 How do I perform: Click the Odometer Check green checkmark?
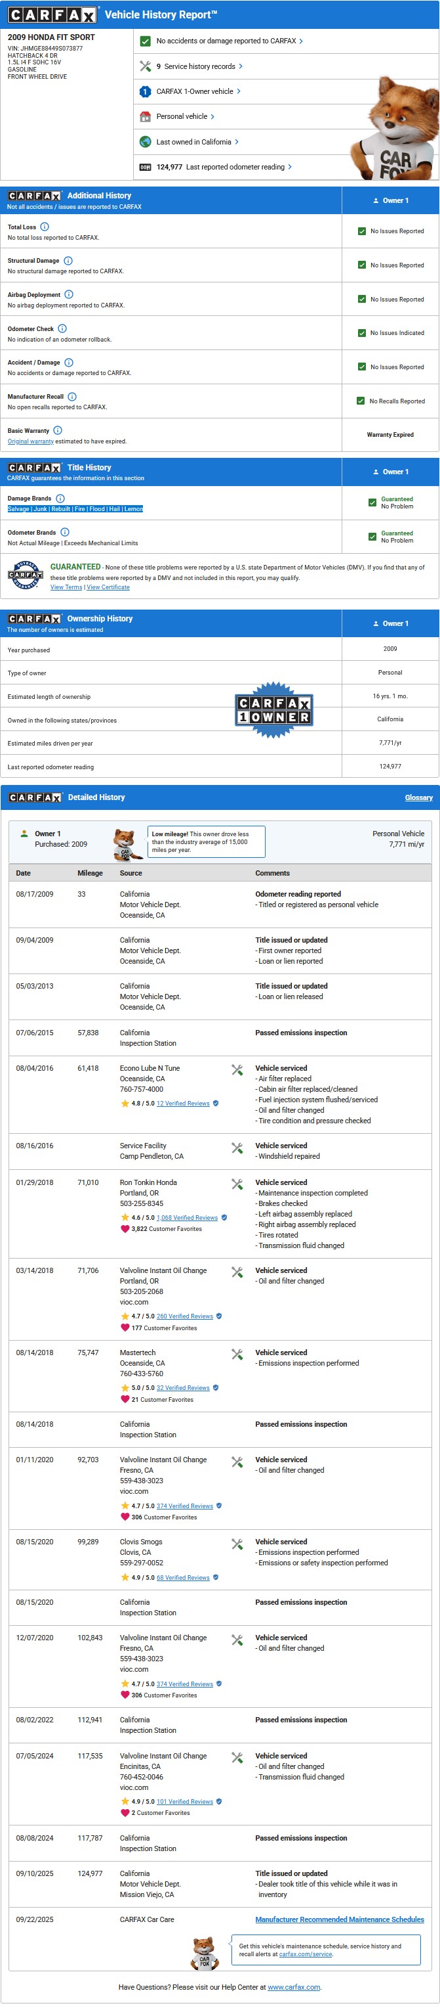point(361,333)
